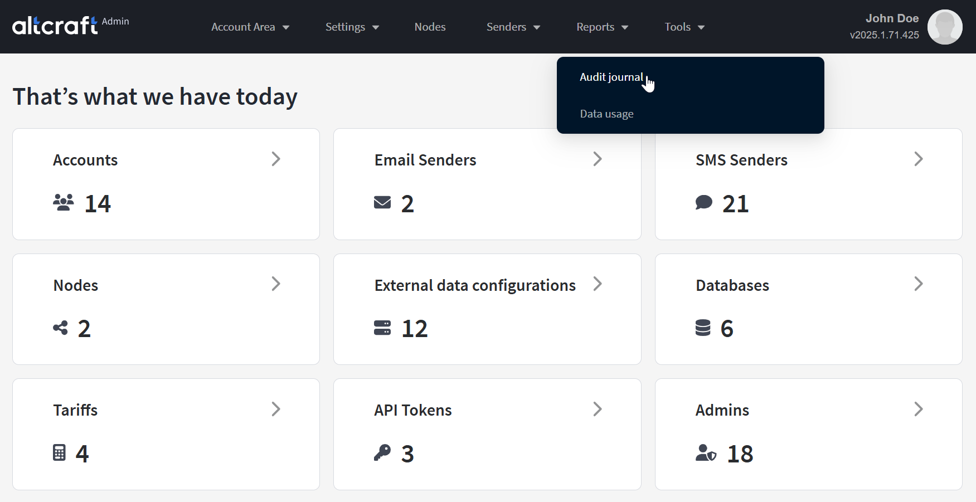The width and height of the screenshot is (976, 502).
Task: Click the key icon under API Tokens
Action: point(382,452)
